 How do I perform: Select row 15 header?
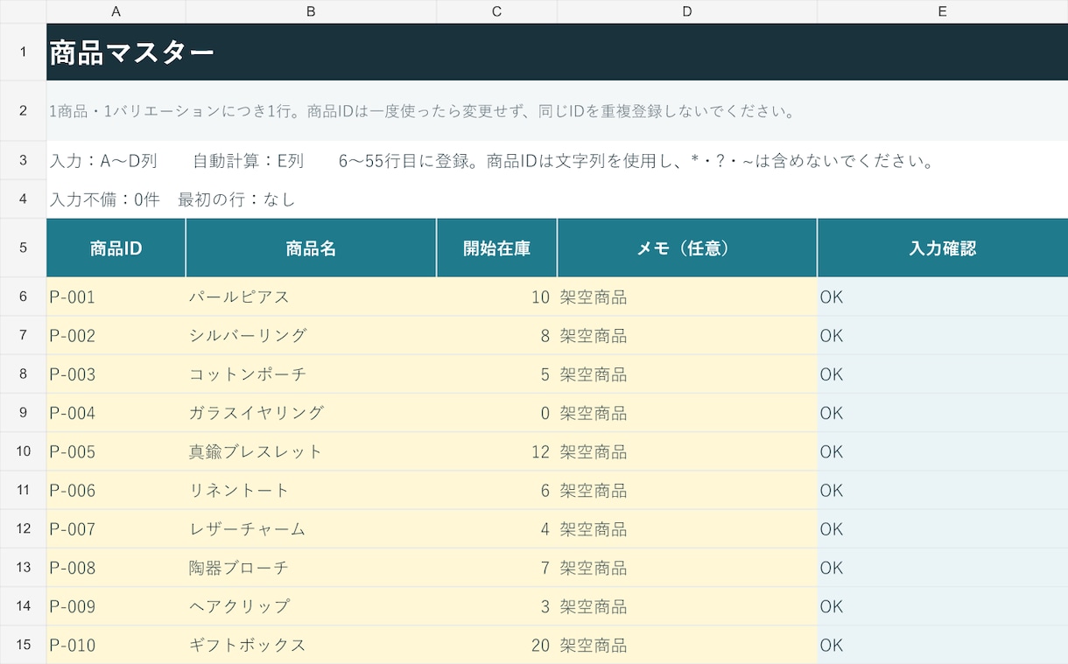[x=23, y=645]
